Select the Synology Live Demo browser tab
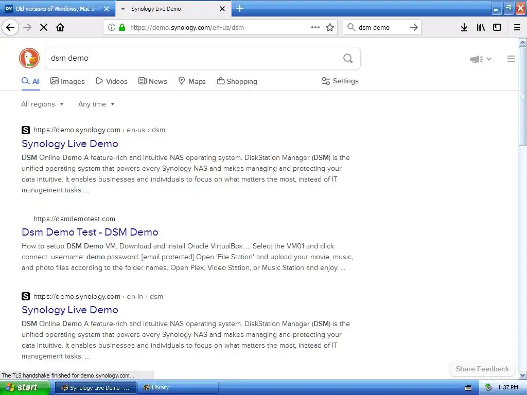Image resolution: width=527 pixels, height=395 pixels. 173,9
